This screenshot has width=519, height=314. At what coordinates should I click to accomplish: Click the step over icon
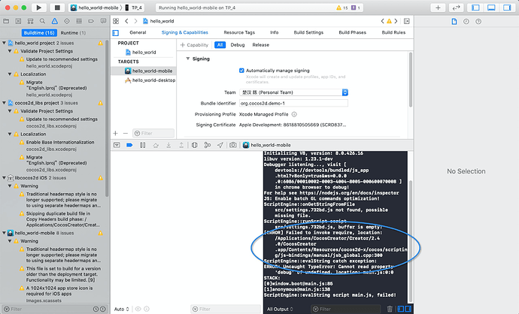tap(156, 145)
